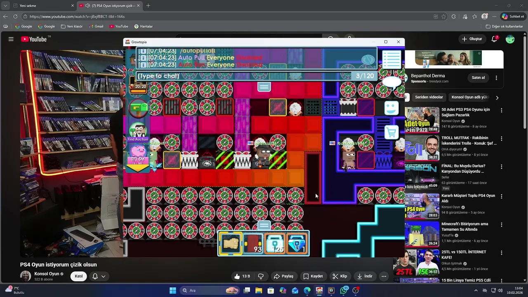
Task: Advance the chips with the right arrow
Action: 497,98
